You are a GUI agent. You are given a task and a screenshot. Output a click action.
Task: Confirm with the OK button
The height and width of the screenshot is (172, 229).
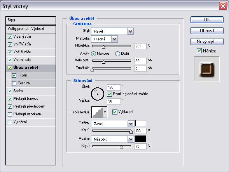tap(207, 20)
